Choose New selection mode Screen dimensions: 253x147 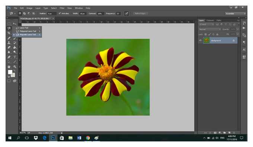click(x=20, y=13)
